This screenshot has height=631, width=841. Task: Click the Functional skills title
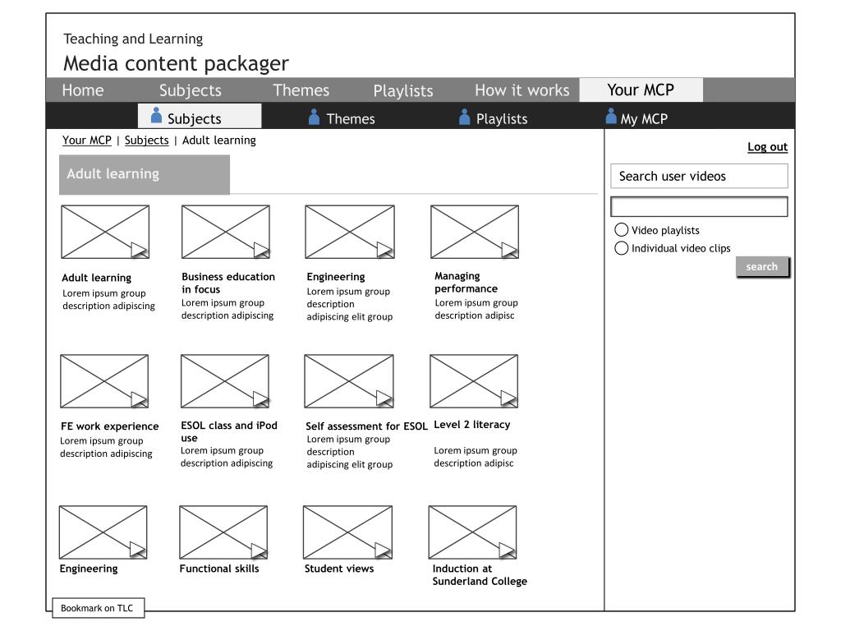click(x=218, y=569)
